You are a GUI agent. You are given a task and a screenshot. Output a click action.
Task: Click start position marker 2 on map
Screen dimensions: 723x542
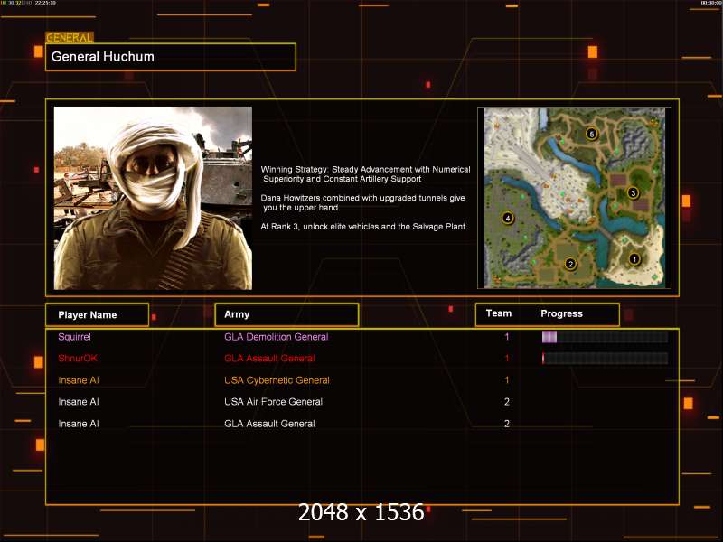pyautogui.click(x=570, y=264)
